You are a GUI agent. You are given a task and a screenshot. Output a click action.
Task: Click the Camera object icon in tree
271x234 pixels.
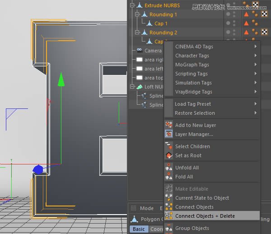tap(140, 51)
